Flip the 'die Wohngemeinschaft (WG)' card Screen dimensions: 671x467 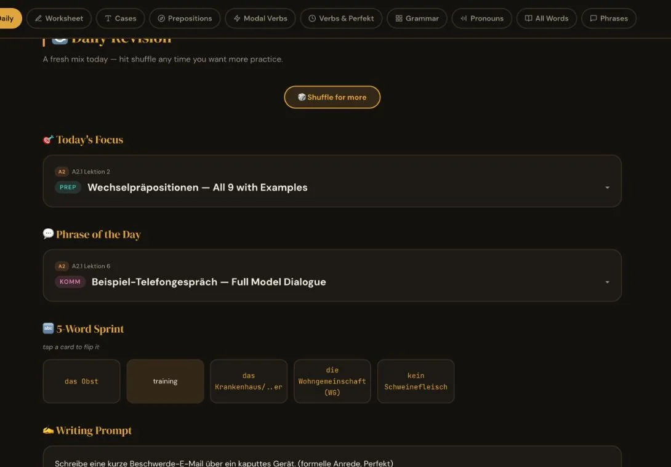point(332,381)
